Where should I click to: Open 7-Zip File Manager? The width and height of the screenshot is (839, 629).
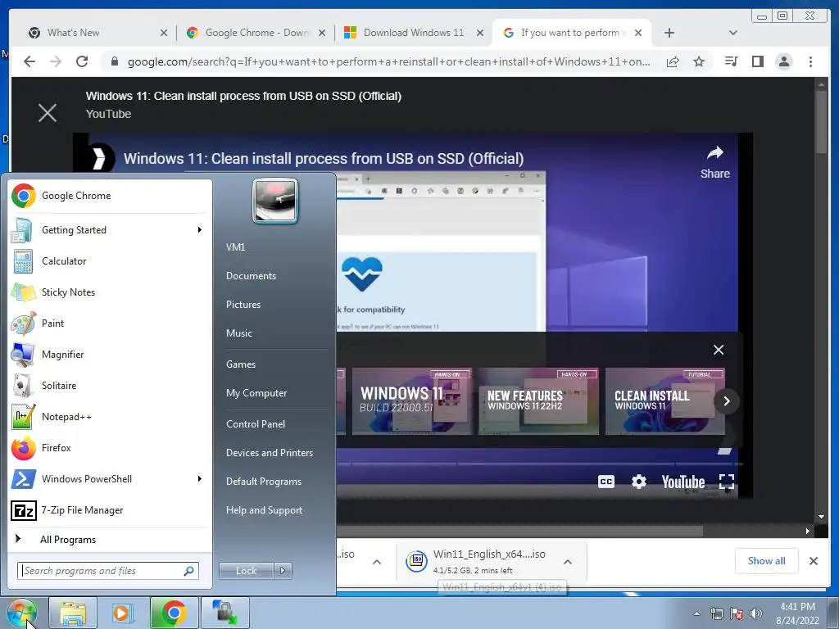[x=110, y=510]
